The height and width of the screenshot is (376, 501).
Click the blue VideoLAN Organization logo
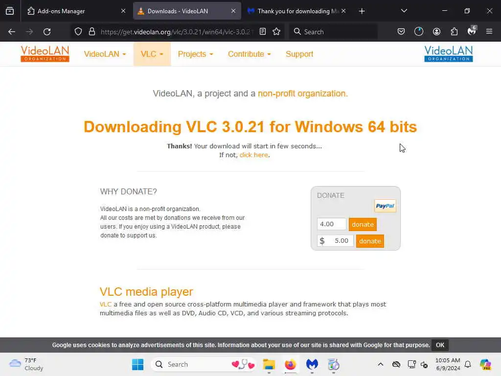tap(449, 54)
